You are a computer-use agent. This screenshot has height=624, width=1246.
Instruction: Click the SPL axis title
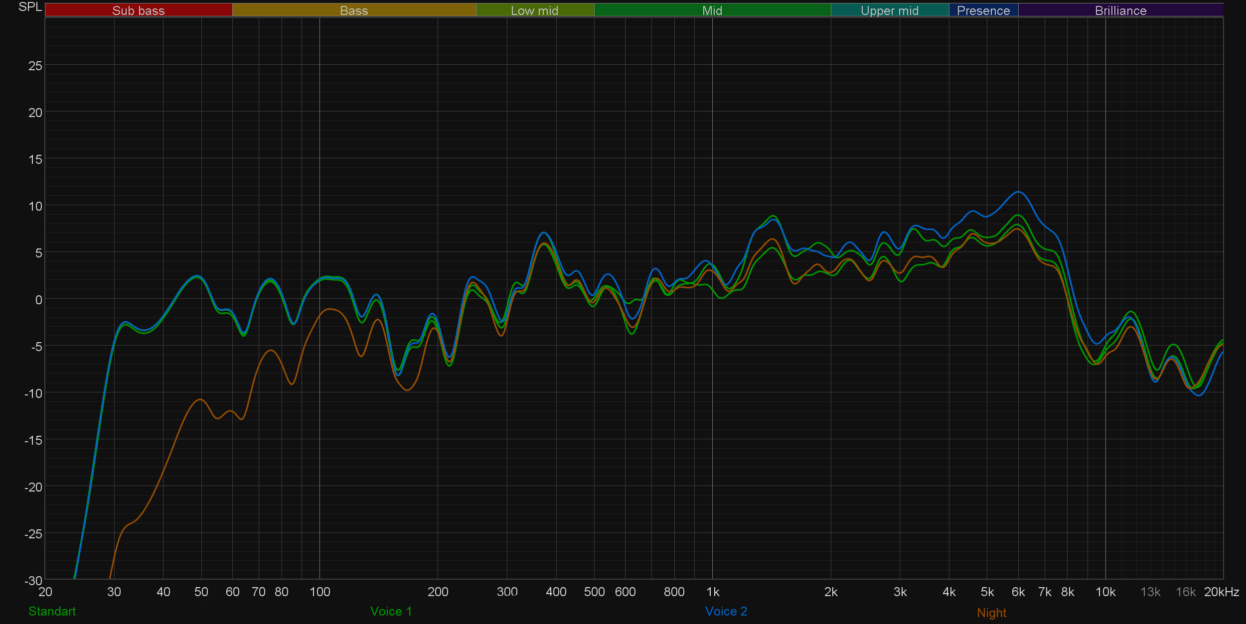30,7
